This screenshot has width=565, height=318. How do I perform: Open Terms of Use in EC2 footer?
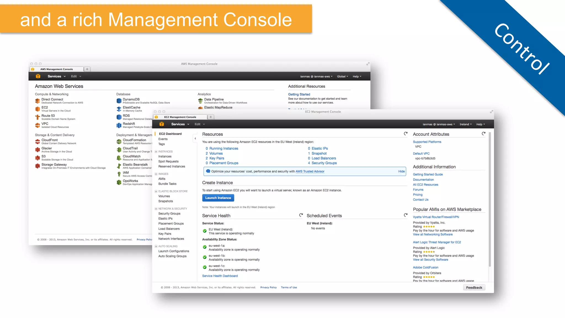289,287
